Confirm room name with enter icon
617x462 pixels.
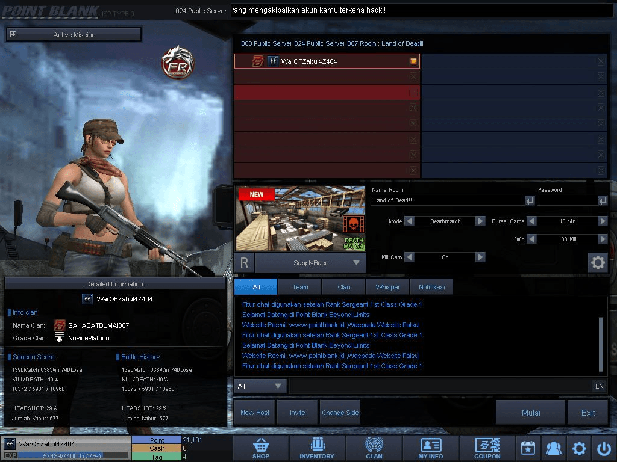[x=530, y=201]
